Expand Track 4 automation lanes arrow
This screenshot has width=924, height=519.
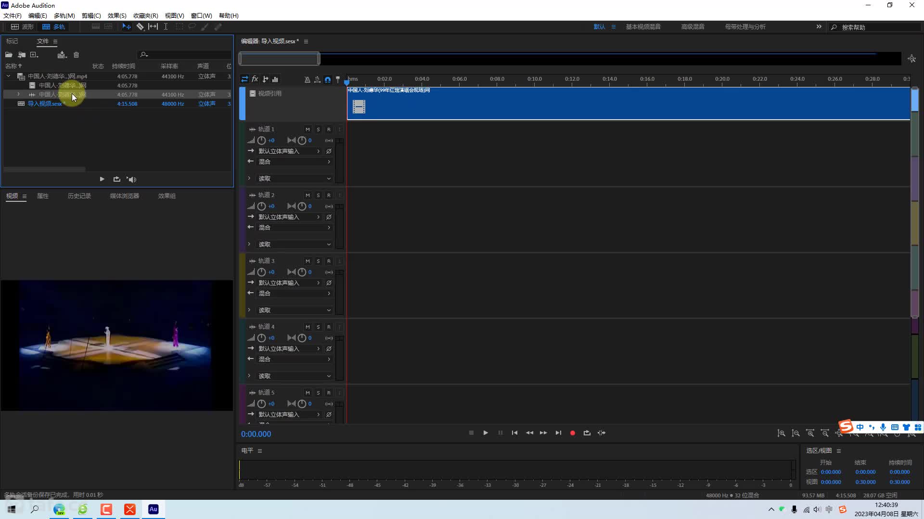[x=249, y=376]
